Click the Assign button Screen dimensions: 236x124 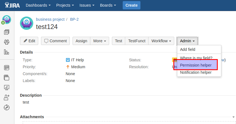coord(81,41)
